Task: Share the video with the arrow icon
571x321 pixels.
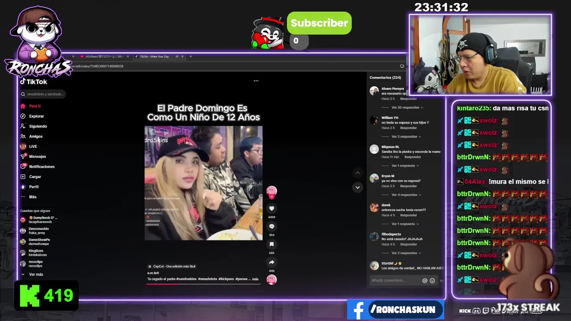Action: click(272, 262)
